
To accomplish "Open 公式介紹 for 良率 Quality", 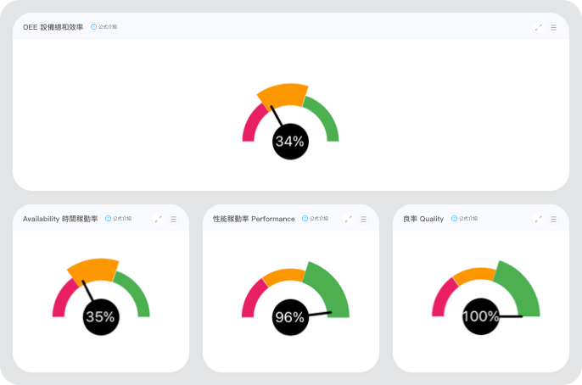I will pos(455,219).
